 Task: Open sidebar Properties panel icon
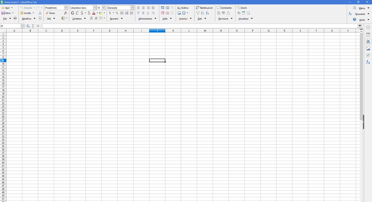tap(368, 35)
